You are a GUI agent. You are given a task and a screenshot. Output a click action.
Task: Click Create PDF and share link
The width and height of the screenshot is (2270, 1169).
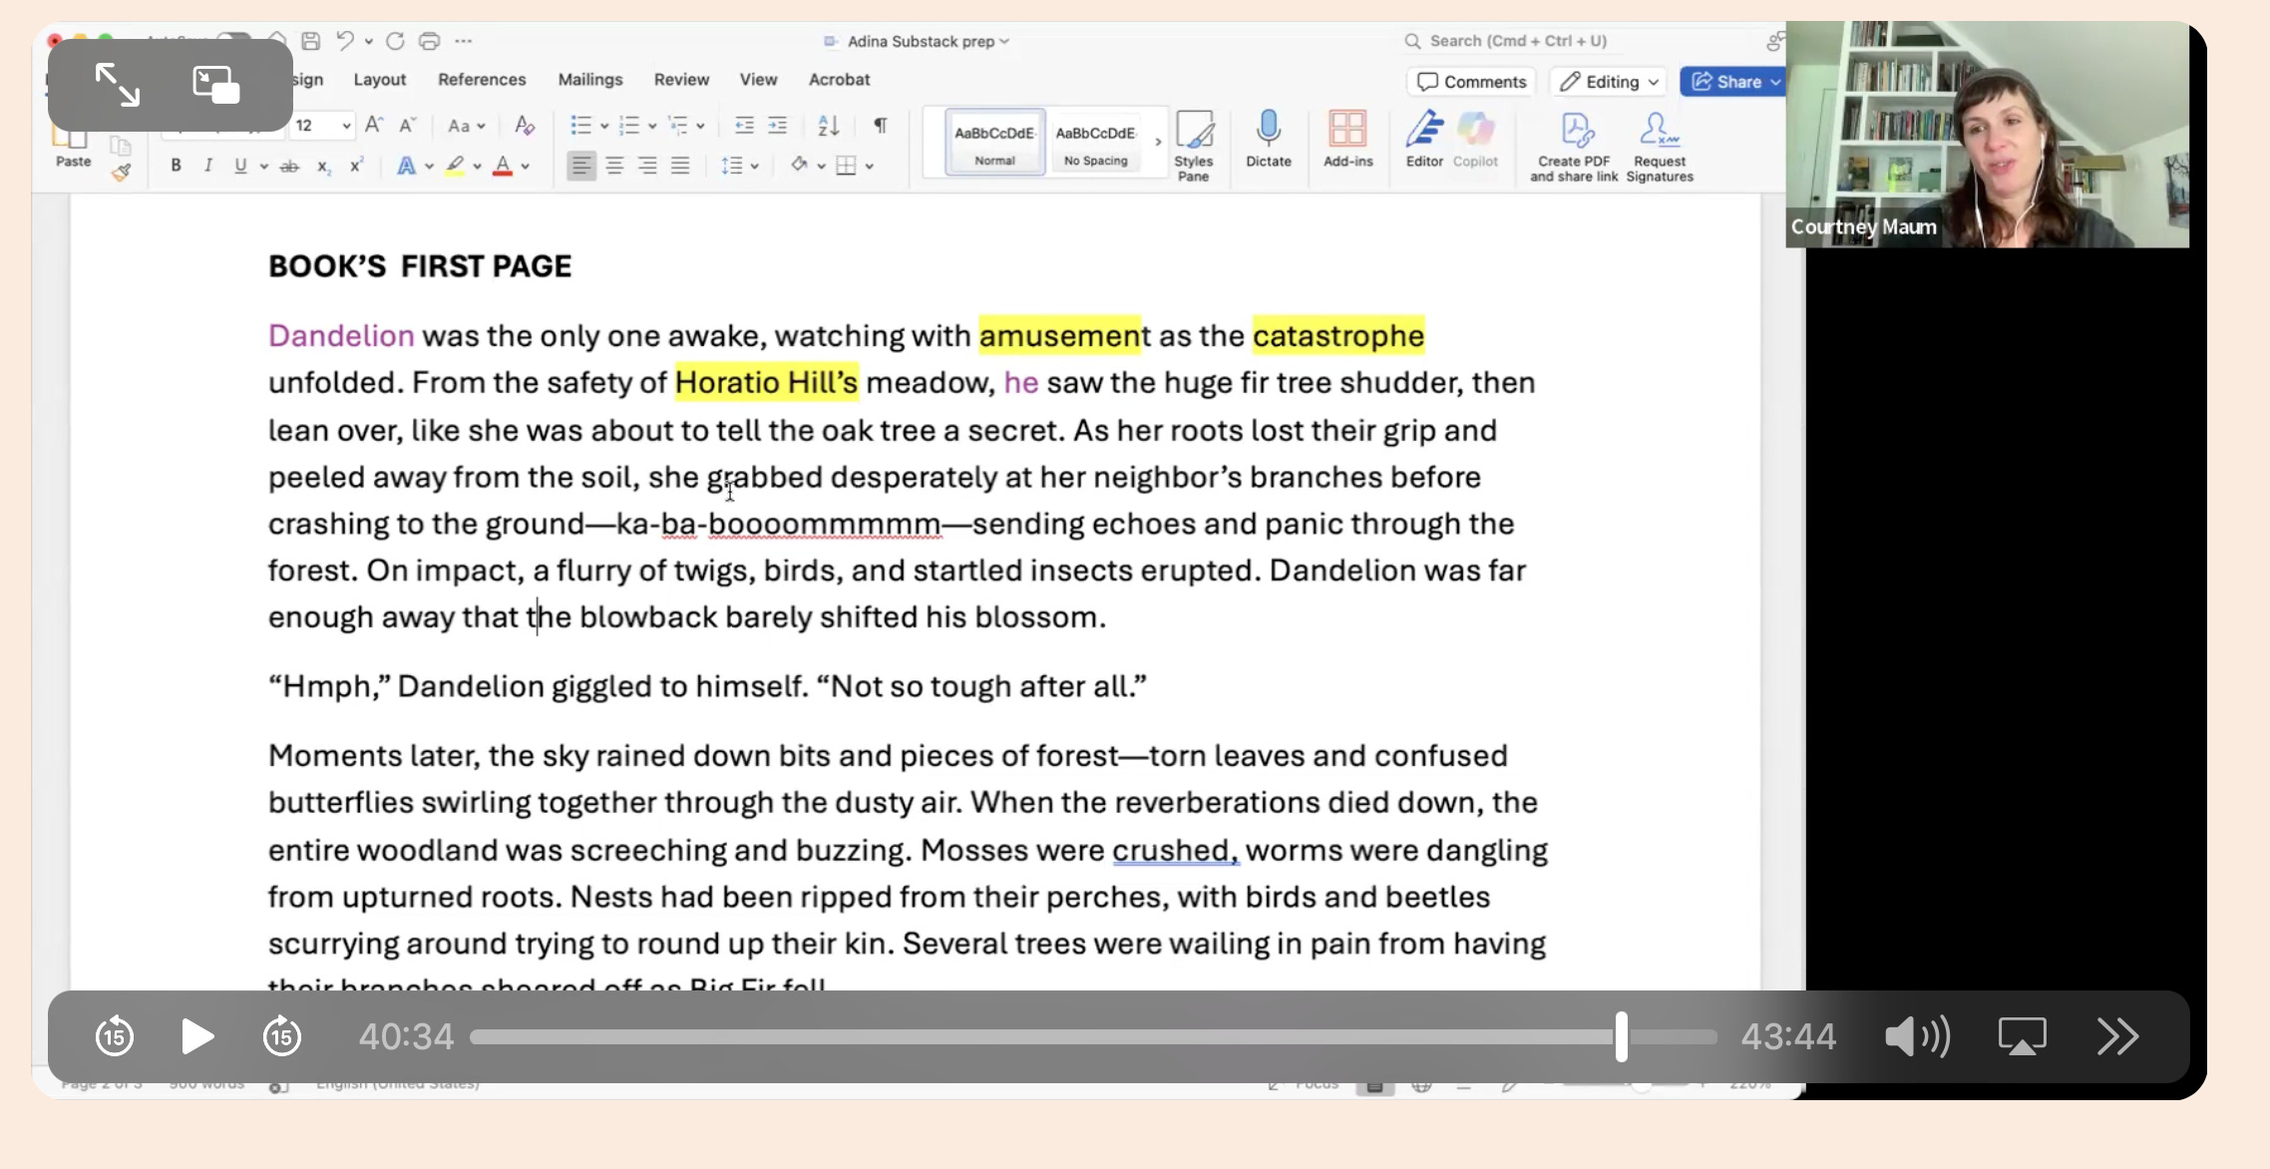click(x=1574, y=145)
